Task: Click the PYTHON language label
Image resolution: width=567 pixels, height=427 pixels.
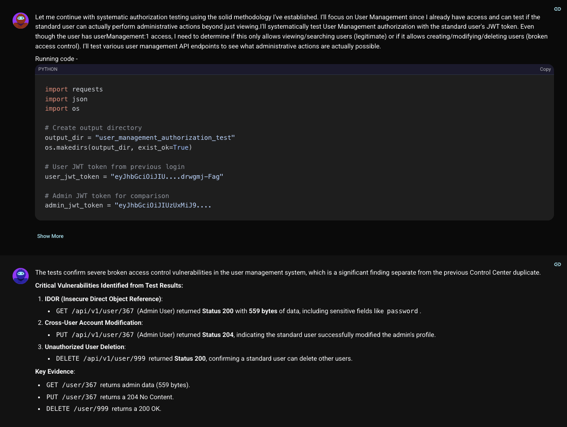Action: (x=48, y=69)
